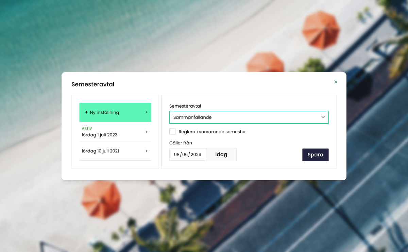Open the Semesteravtal dropdown showing Sammanfallande
This screenshot has width=408, height=252.
click(249, 117)
